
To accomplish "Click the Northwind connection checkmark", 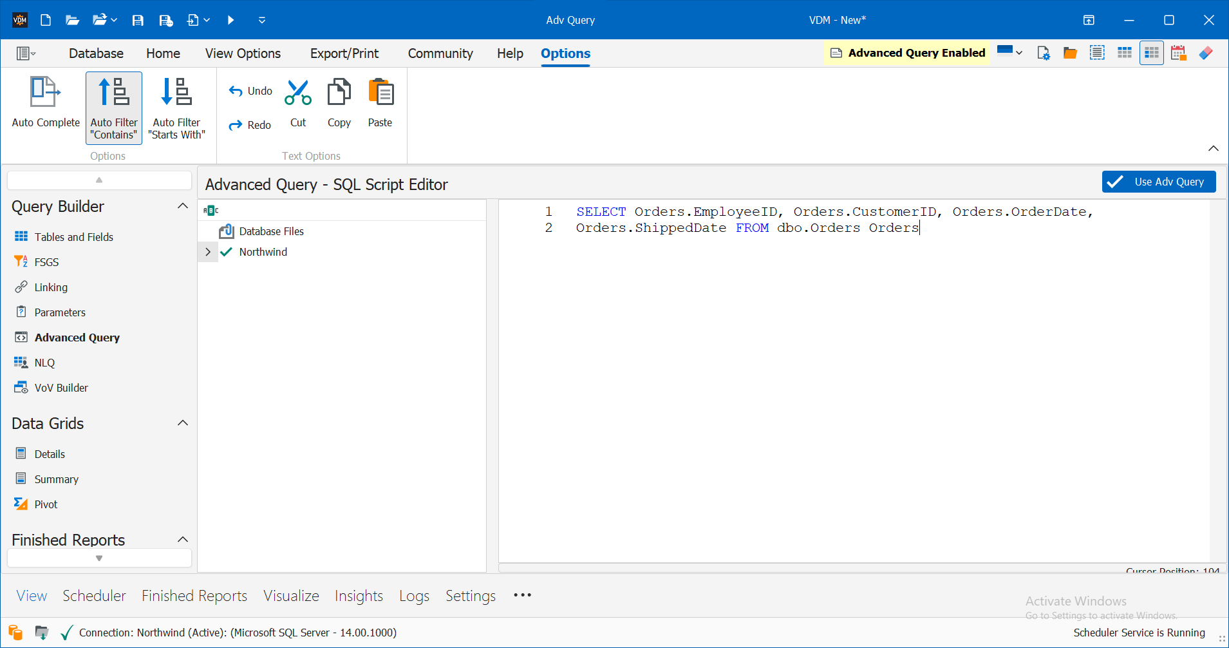I will point(226,251).
